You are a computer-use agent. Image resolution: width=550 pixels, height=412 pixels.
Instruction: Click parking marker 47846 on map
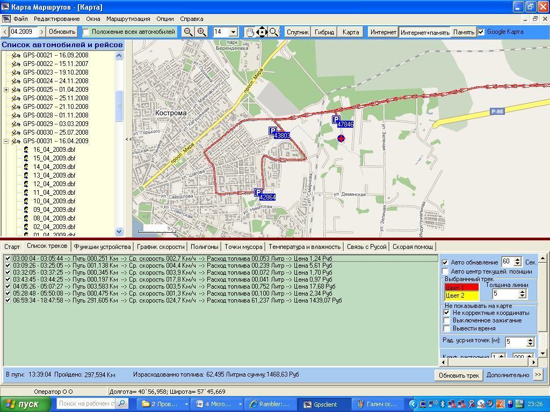336,120
